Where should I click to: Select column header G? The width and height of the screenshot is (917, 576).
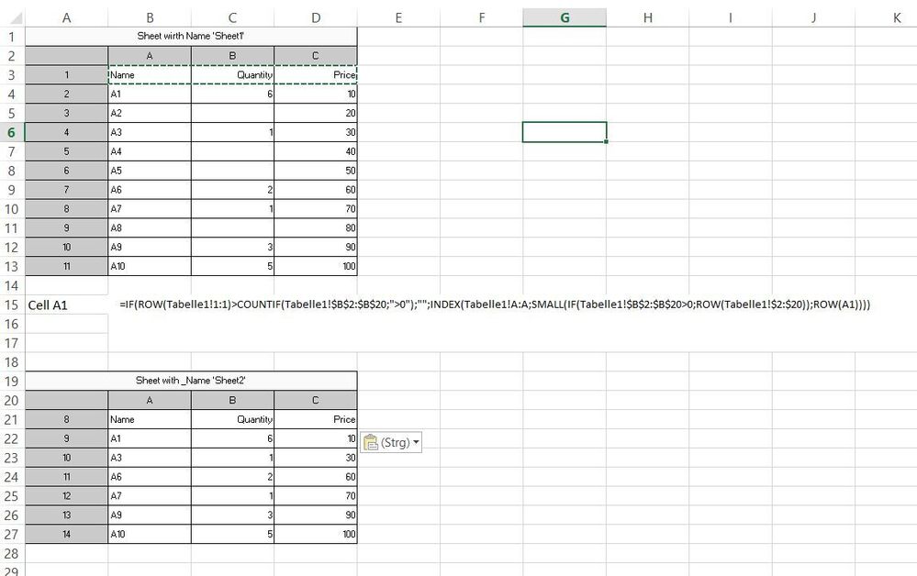564,17
